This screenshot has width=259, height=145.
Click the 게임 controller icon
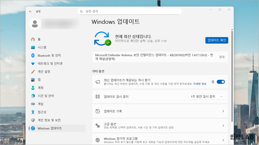coord(33,104)
